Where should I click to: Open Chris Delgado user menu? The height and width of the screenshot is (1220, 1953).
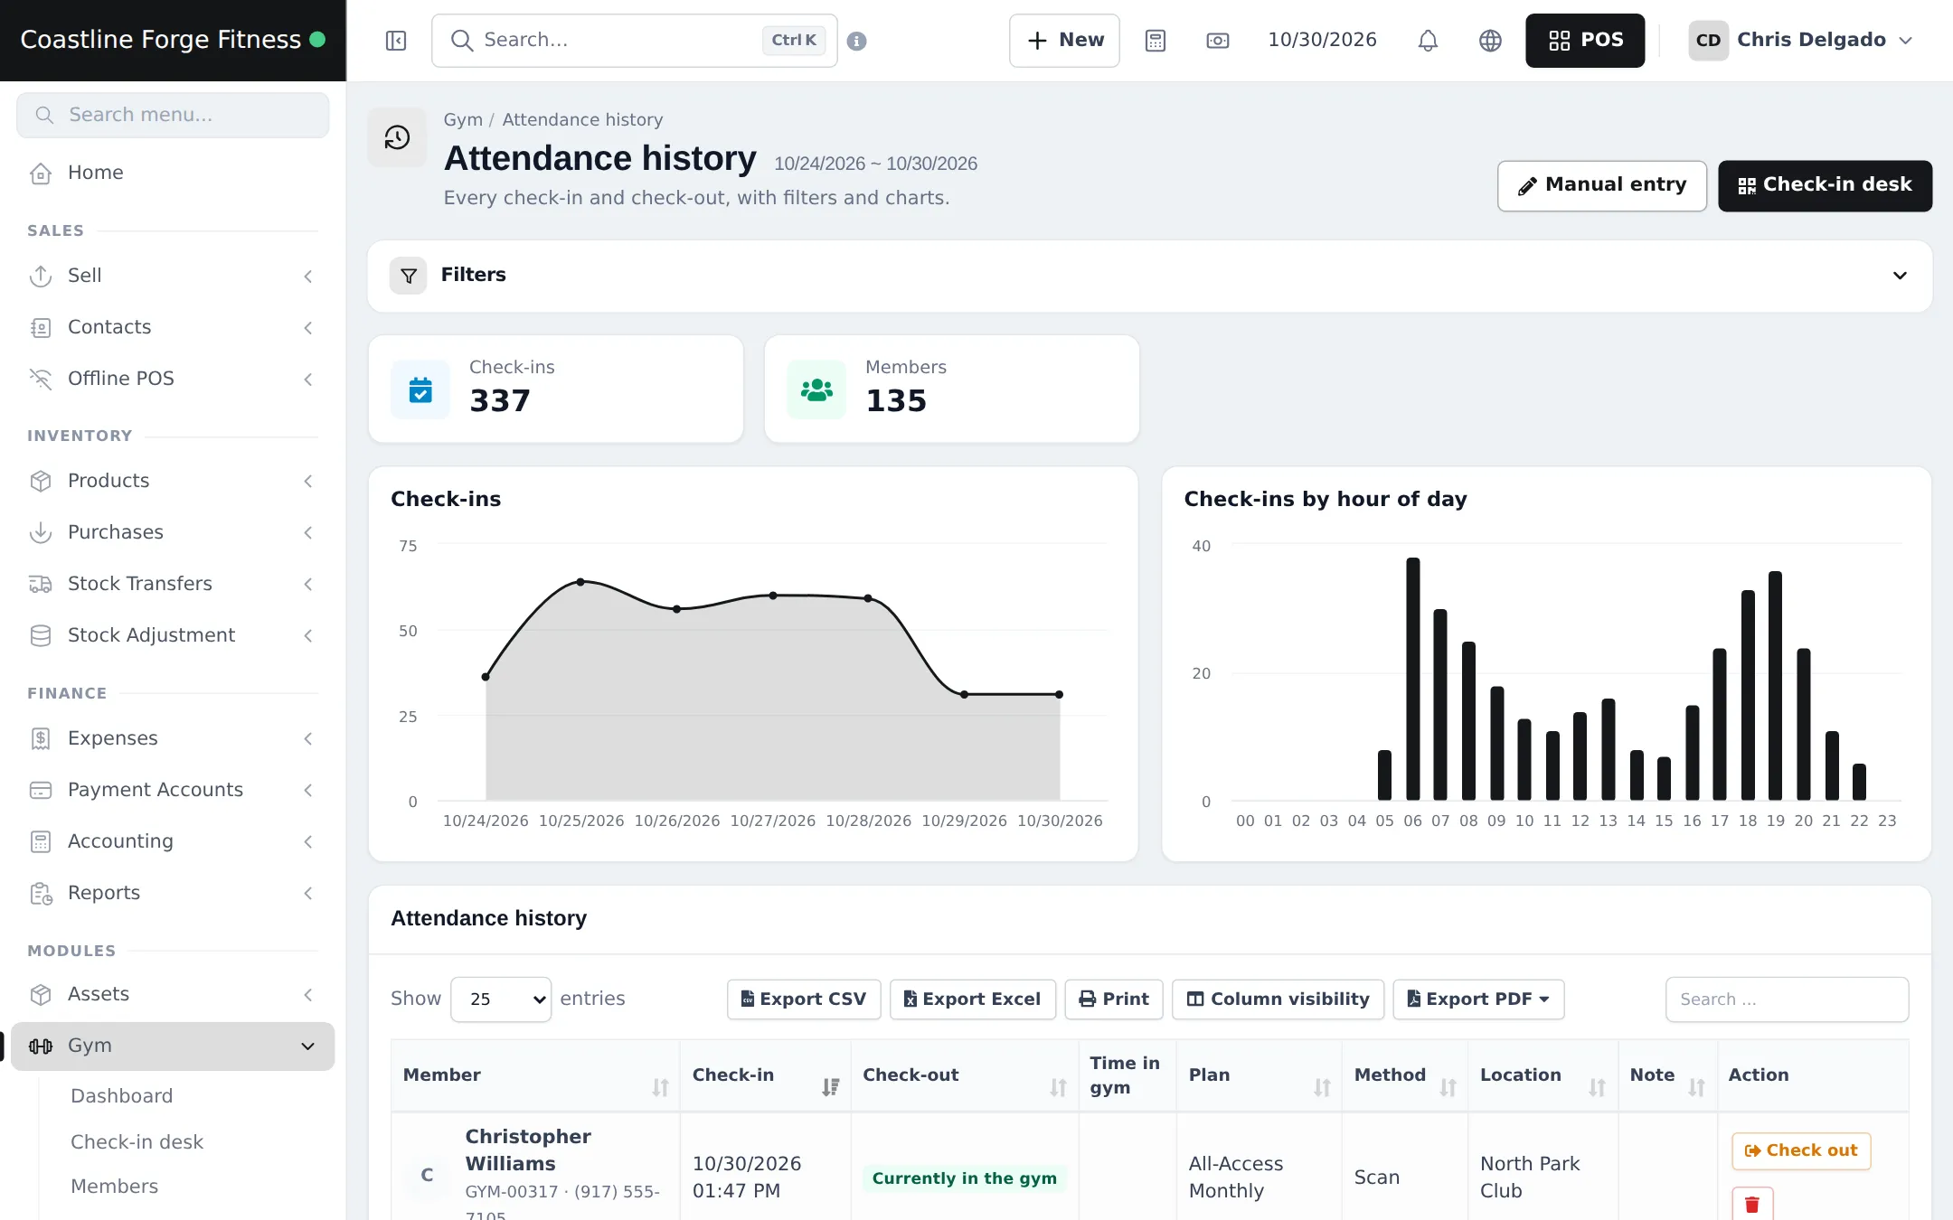1801,41
